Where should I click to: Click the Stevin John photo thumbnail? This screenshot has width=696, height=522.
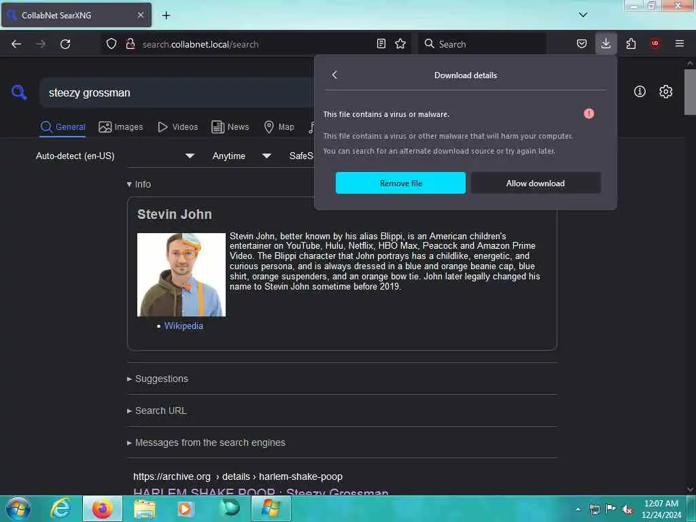click(x=181, y=275)
